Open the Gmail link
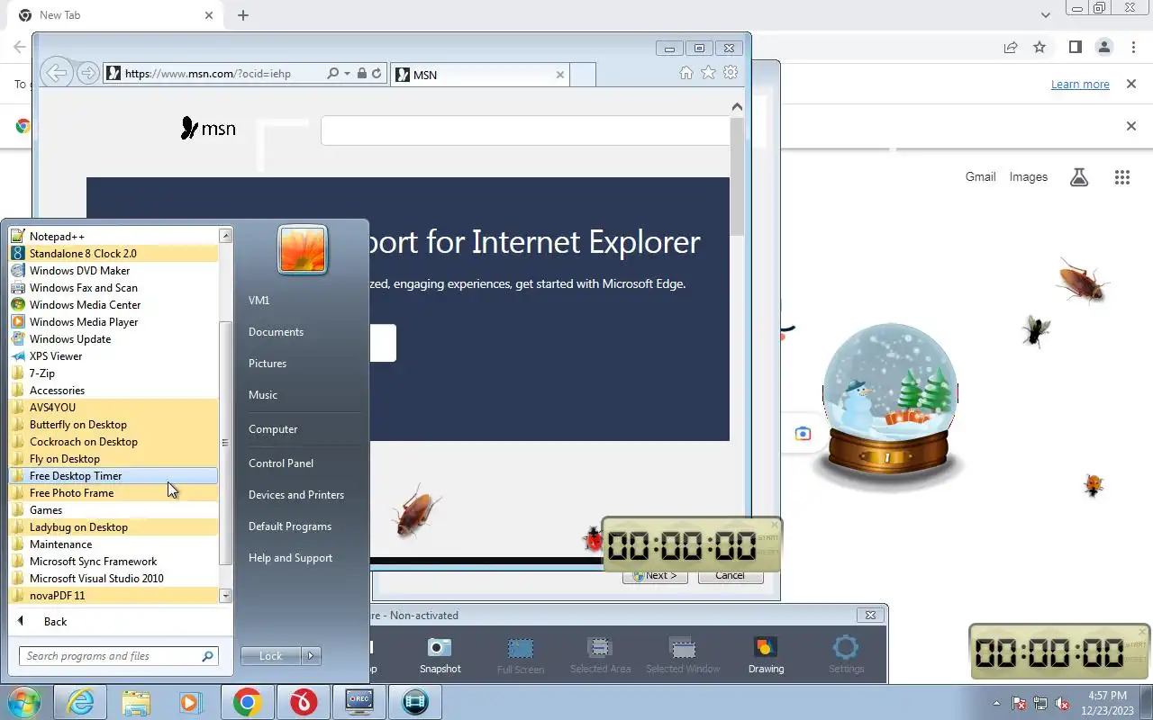This screenshot has width=1153, height=720. 980,177
